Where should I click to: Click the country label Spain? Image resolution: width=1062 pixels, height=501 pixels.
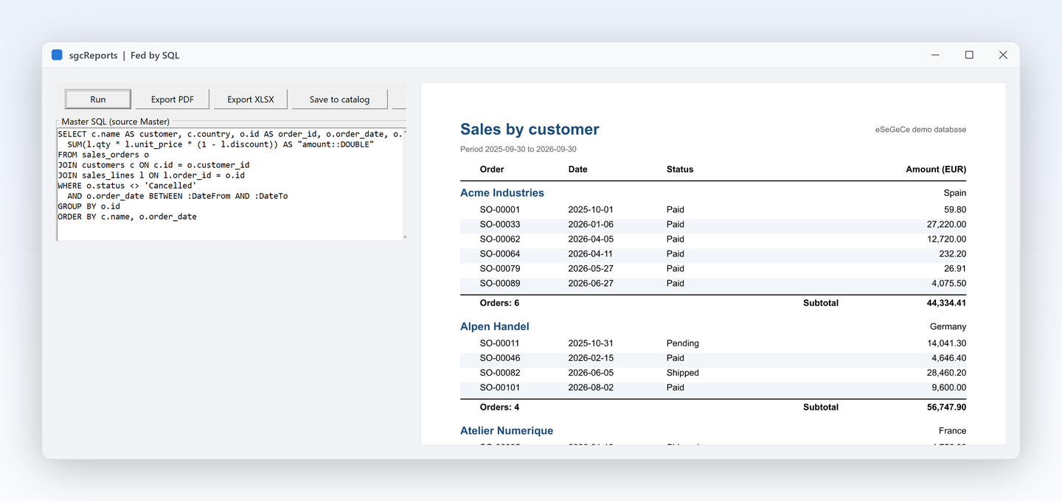click(x=955, y=193)
